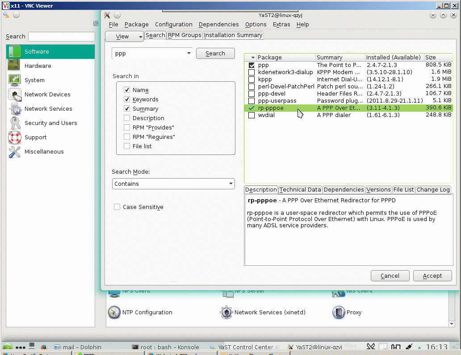Open the Package menu
The width and height of the screenshot is (461, 355).
click(x=136, y=25)
